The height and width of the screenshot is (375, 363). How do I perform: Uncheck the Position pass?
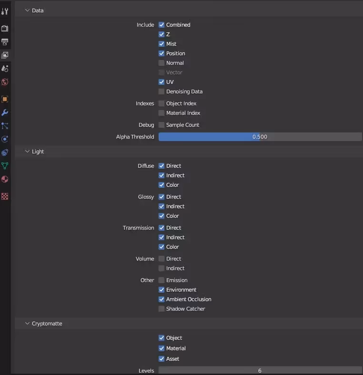click(x=161, y=53)
